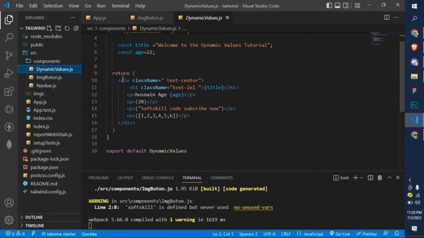Switch to the DEBUG CONSOLE panel tab
This screenshot has height=238, width=424.
click(x=158, y=178)
